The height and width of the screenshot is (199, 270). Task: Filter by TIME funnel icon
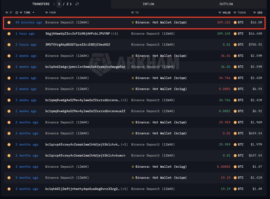[21, 13]
